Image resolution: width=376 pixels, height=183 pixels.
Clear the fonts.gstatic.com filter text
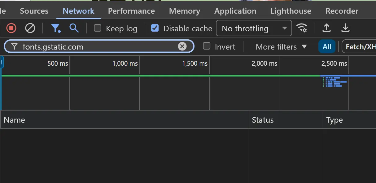pos(182,46)
